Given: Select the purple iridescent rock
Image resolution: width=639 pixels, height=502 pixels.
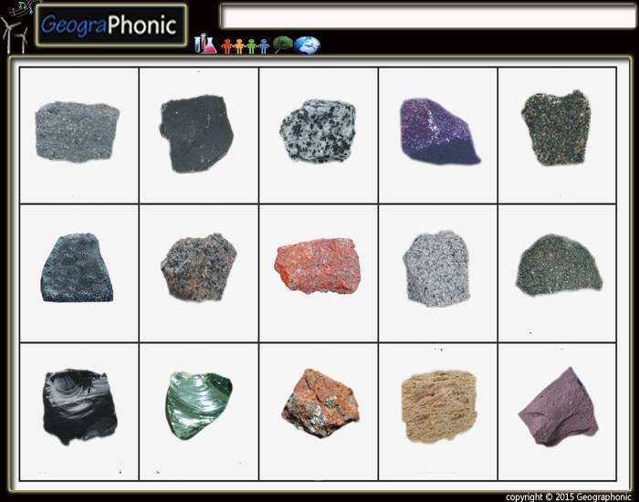Looking at the screenshot, I should 439,131.
